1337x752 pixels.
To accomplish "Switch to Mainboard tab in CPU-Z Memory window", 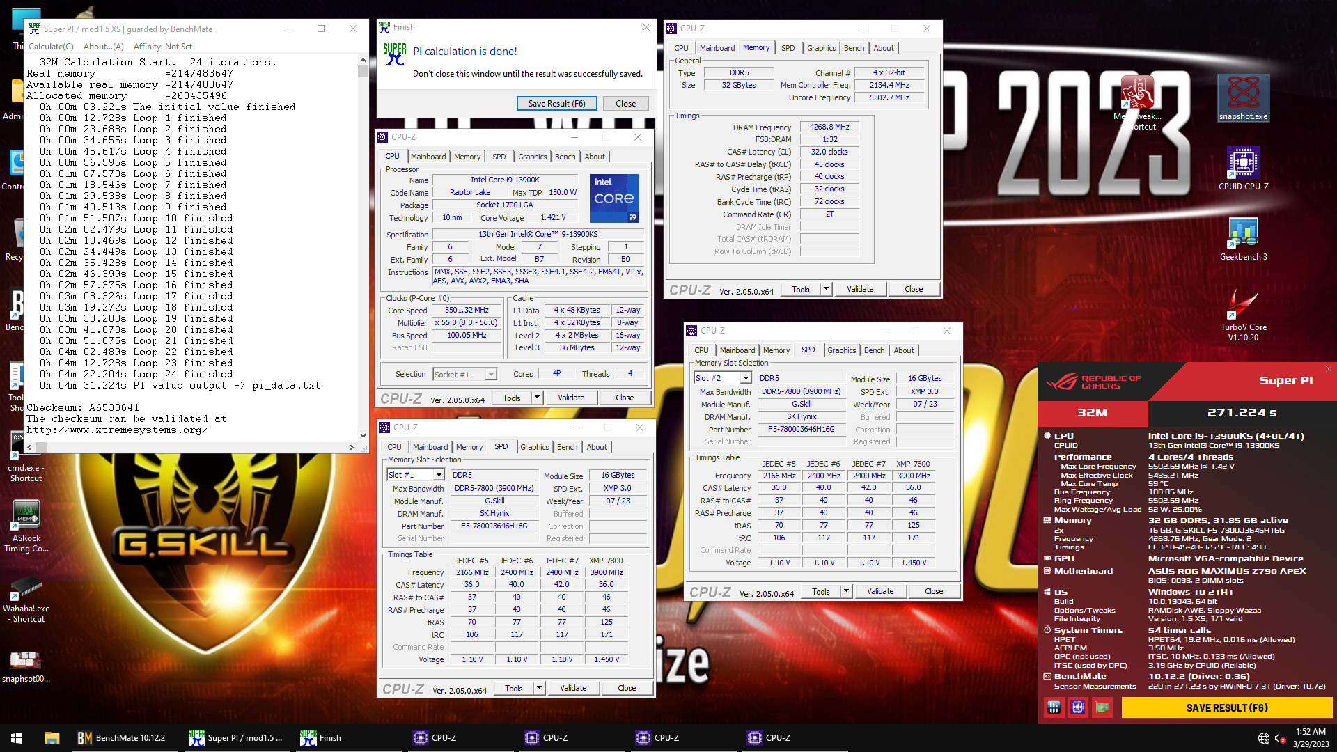I will click(x=717, y=48).
